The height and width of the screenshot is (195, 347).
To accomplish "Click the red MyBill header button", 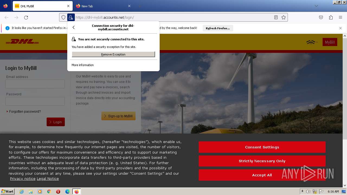I will [x=330, y=42].
